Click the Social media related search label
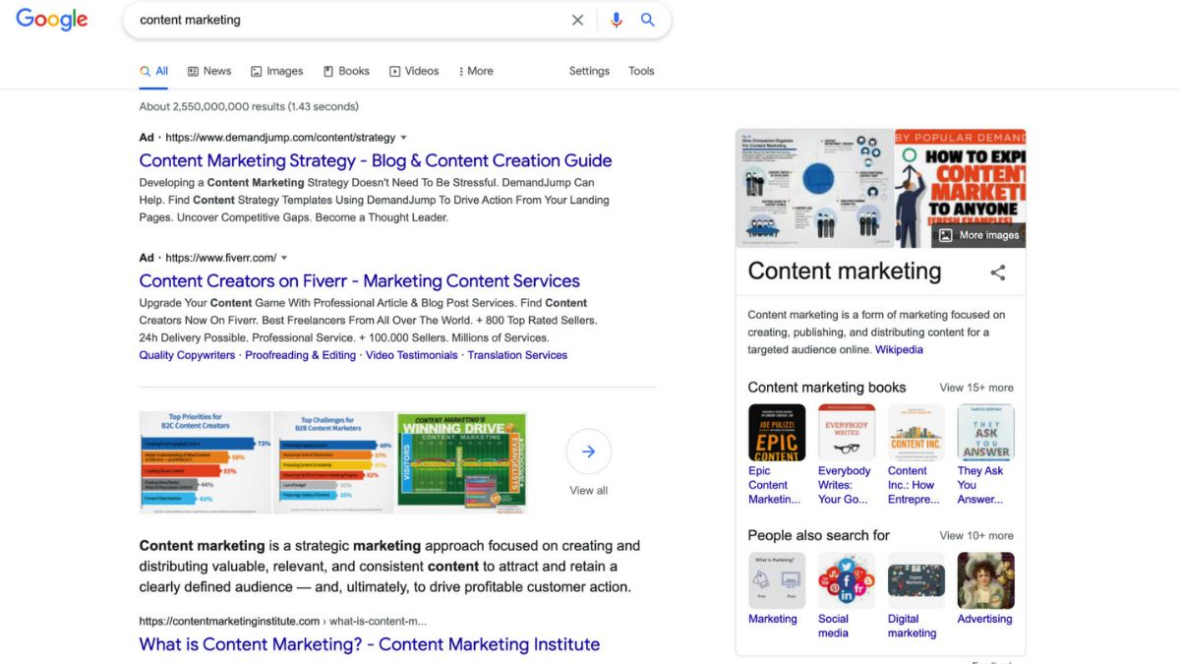The height and width of the screenshot is (664, 1180). [833, 626]
